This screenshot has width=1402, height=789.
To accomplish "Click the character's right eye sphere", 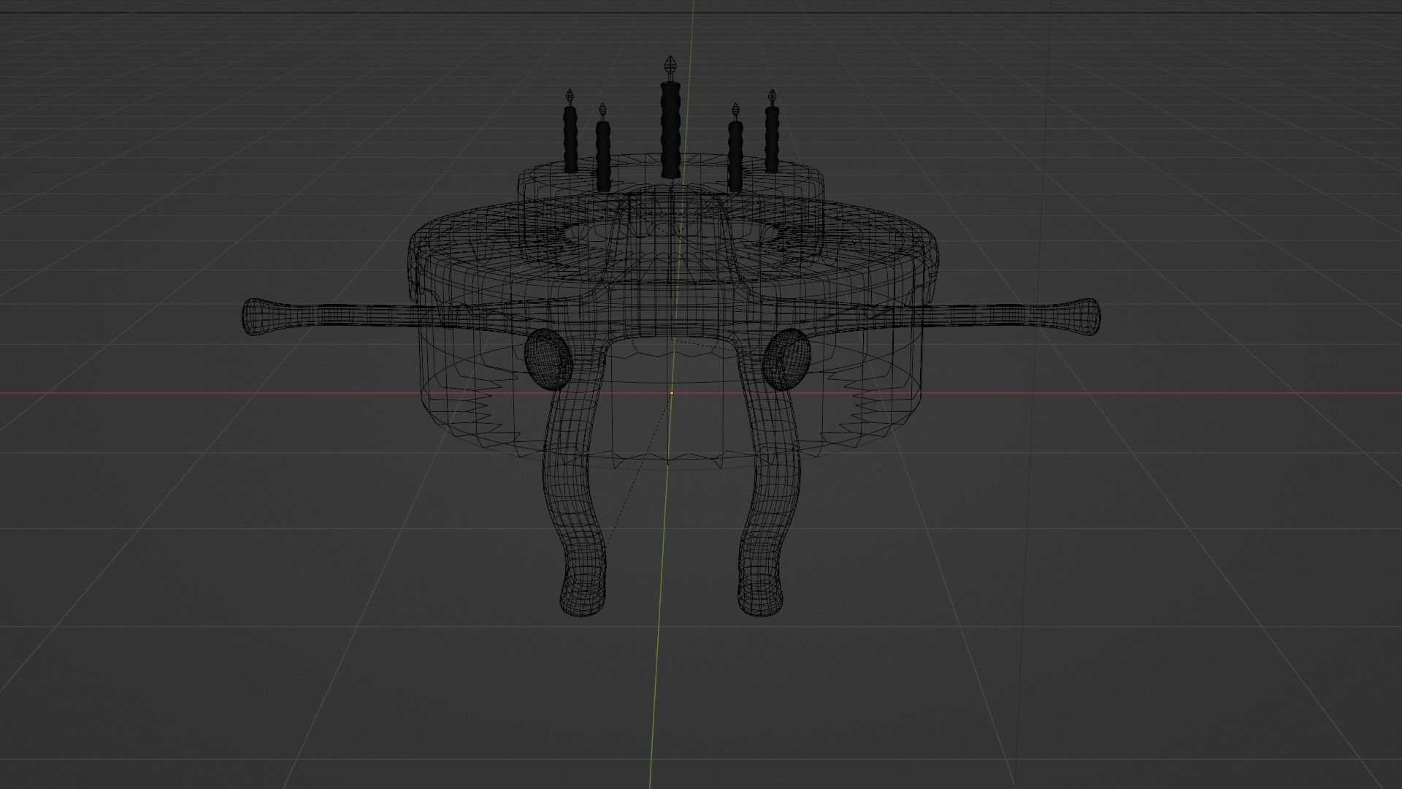I will point(787,358).
